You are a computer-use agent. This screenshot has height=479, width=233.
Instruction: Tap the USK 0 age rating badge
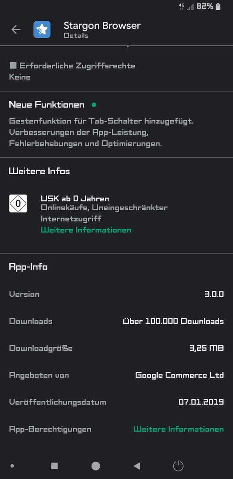point(18,204)
